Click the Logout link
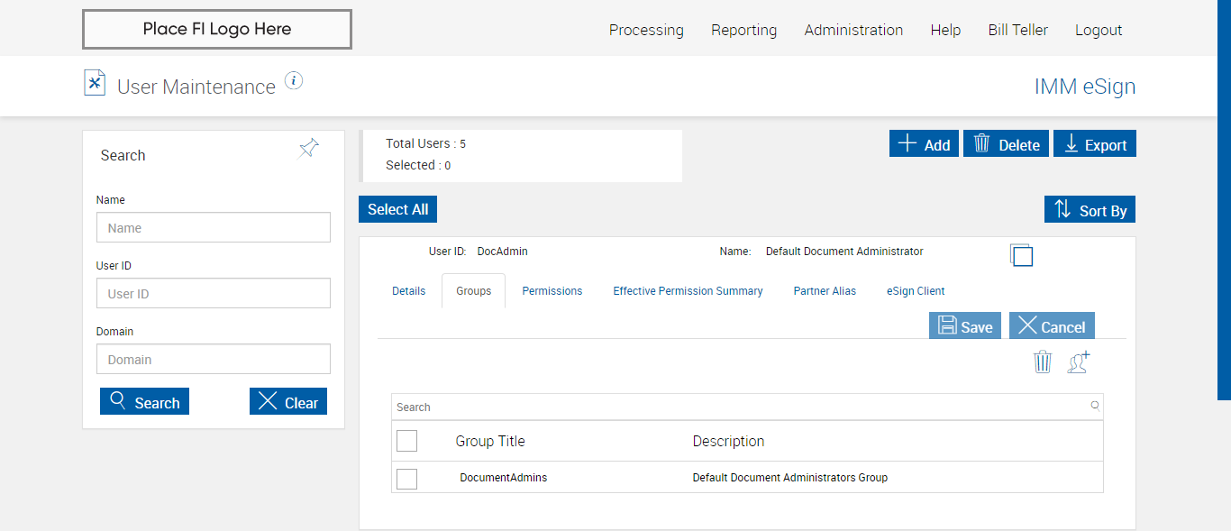1231x531 pixels. tap(1099, 30)
